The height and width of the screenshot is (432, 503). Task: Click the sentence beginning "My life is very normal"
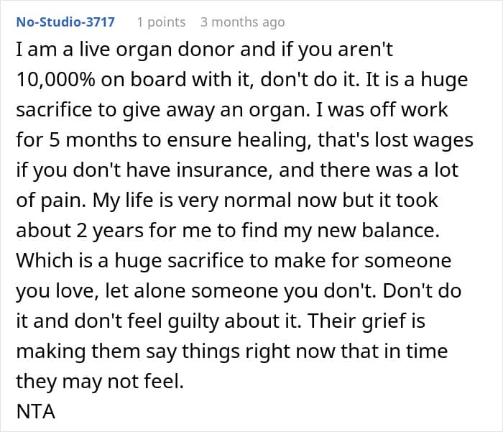[x=265, y=201]
